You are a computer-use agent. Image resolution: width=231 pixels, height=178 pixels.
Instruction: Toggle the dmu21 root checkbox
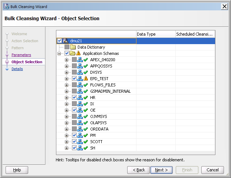tap(60, 41)
